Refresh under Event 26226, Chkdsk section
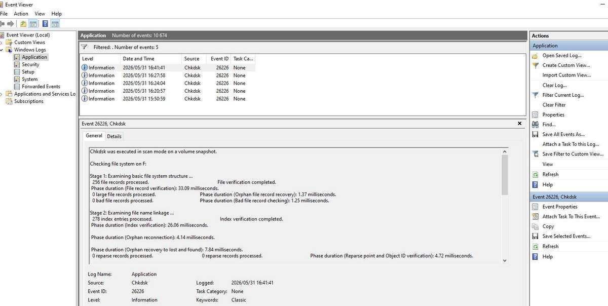The width and height of the screenshot is (608, 306). [x=550, y=246]
